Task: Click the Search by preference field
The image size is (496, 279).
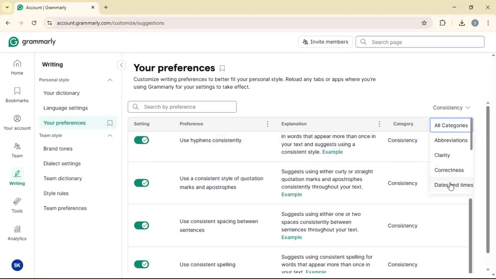Action: (182, 107)
